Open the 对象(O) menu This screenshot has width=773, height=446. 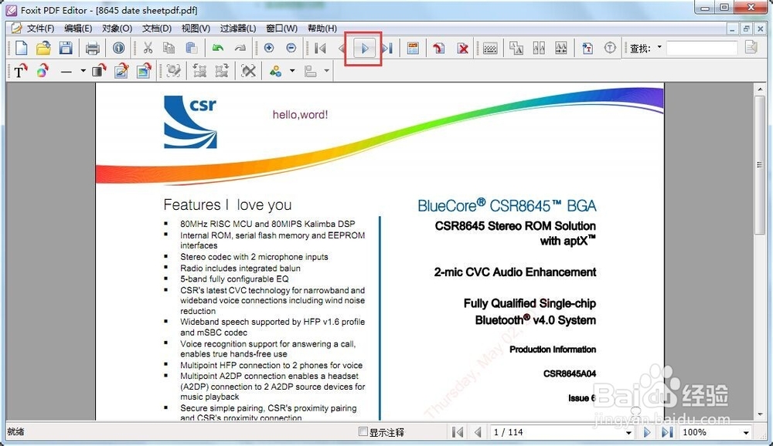tap(117, 29)
